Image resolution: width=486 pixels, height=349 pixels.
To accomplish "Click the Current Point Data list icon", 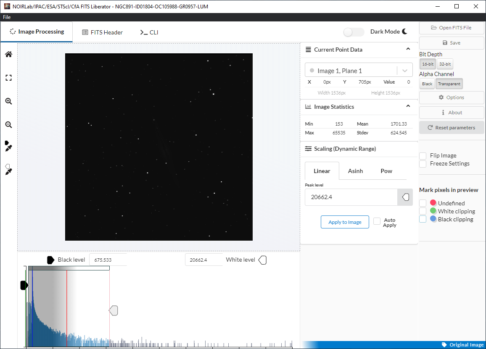I will (x=309, y=50).
